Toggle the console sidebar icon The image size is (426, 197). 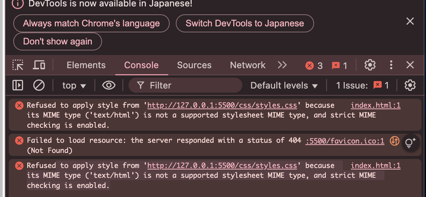[x=18, y=85]
